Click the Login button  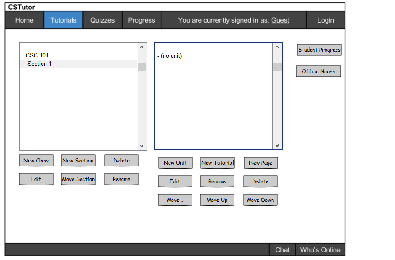click(326, 20)
